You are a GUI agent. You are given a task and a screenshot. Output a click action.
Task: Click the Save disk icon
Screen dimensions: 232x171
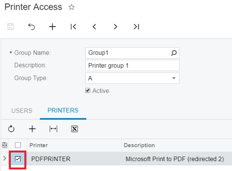tap(11, 27)
